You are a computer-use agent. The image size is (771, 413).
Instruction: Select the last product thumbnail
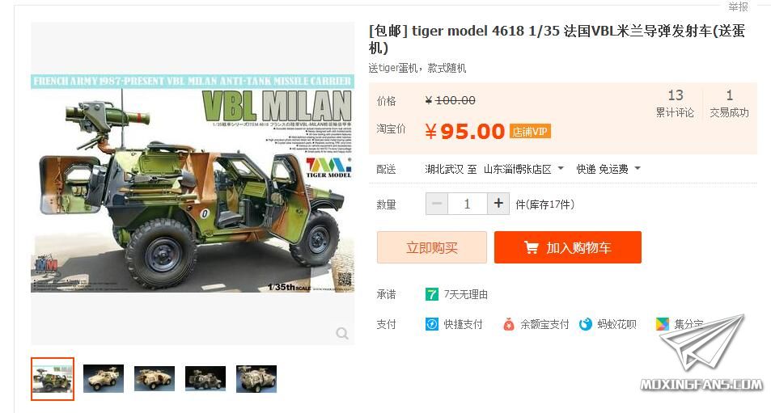[x=256, y=378]
